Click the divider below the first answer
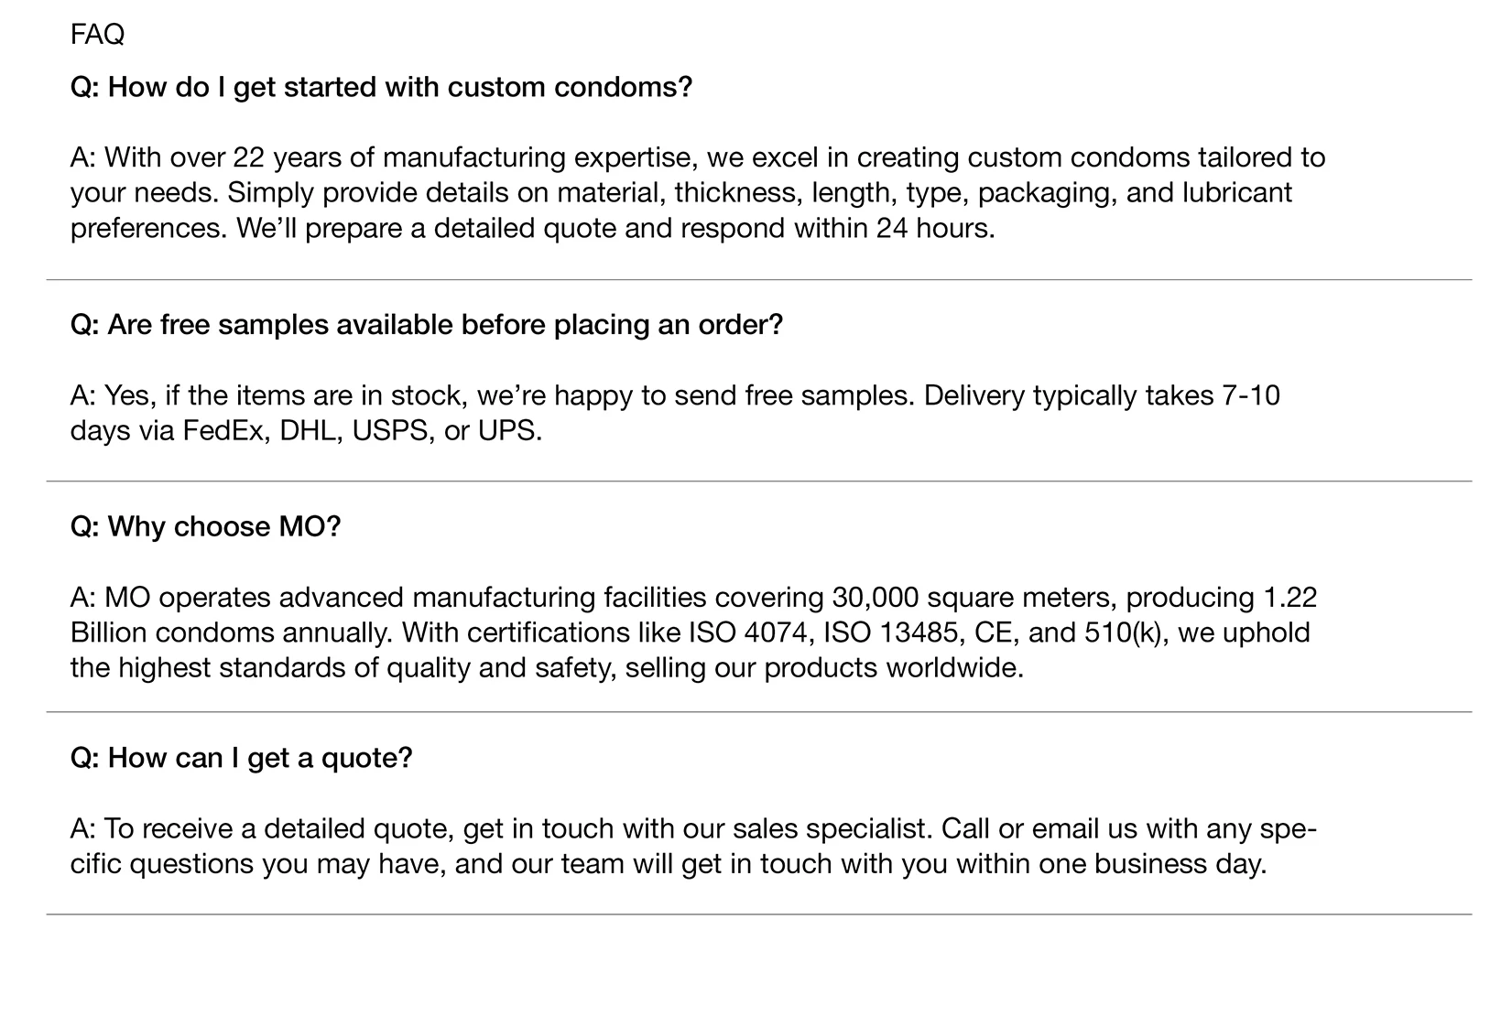 [758, 280]
